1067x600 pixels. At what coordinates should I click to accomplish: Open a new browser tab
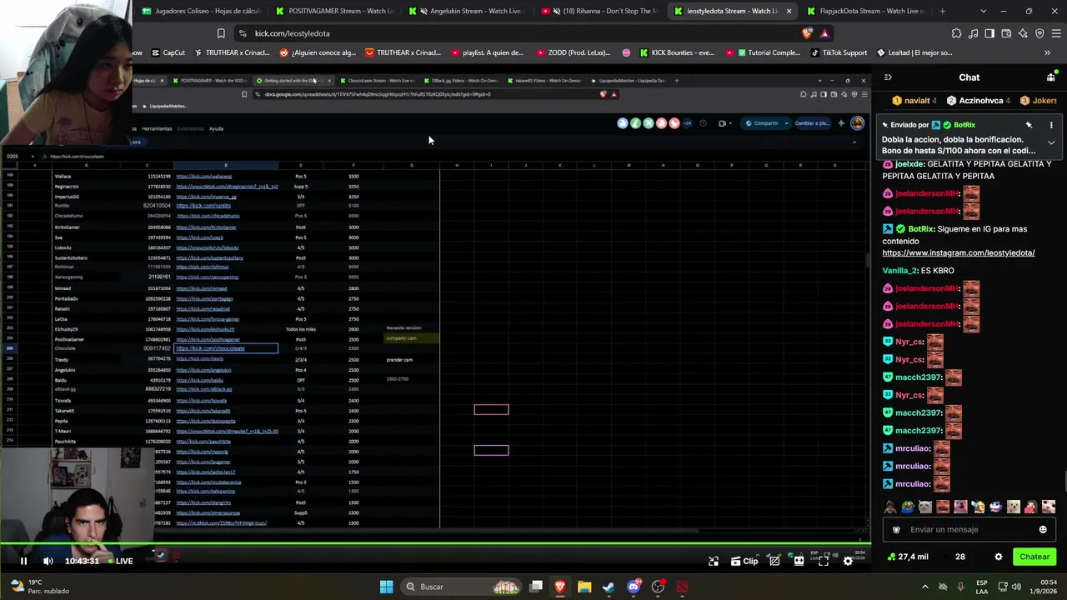pos(942,11)
